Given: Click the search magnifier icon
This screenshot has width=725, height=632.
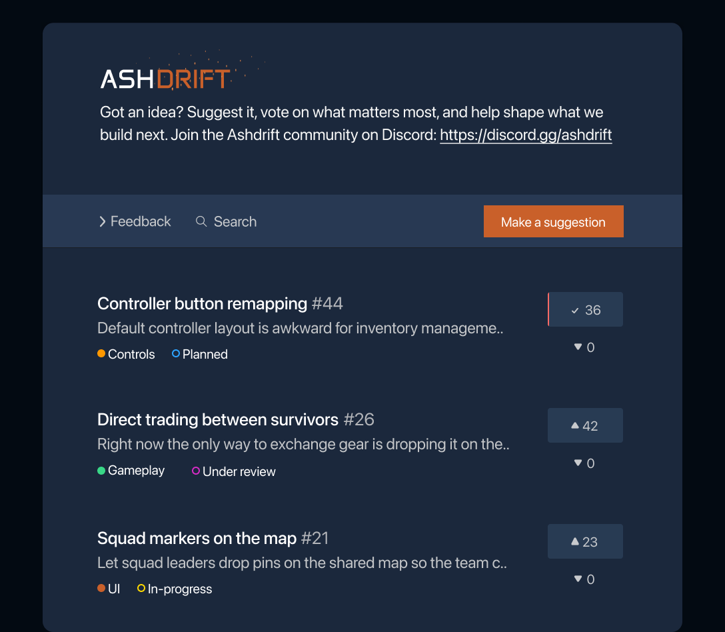Looking at the screenshot, I should tap(201, 221).
